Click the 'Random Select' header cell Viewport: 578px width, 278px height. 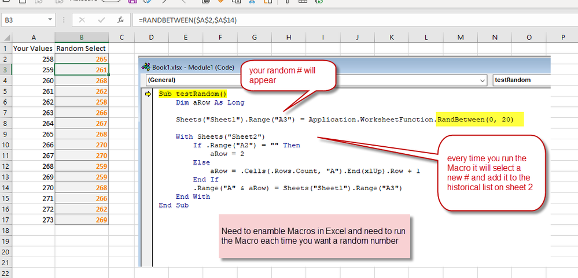pos(82,48)
